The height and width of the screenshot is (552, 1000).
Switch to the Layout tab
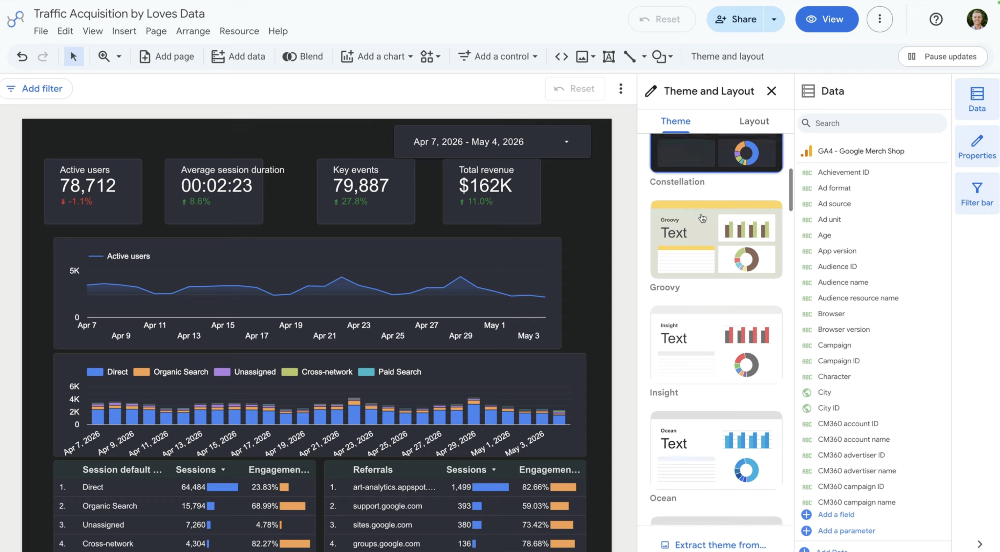753,121
